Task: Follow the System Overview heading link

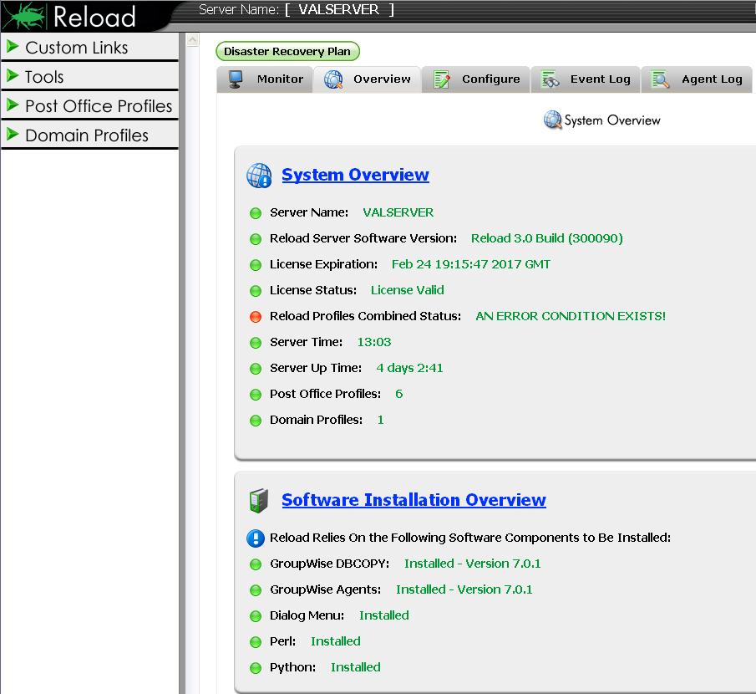Action: coord(355,175)
